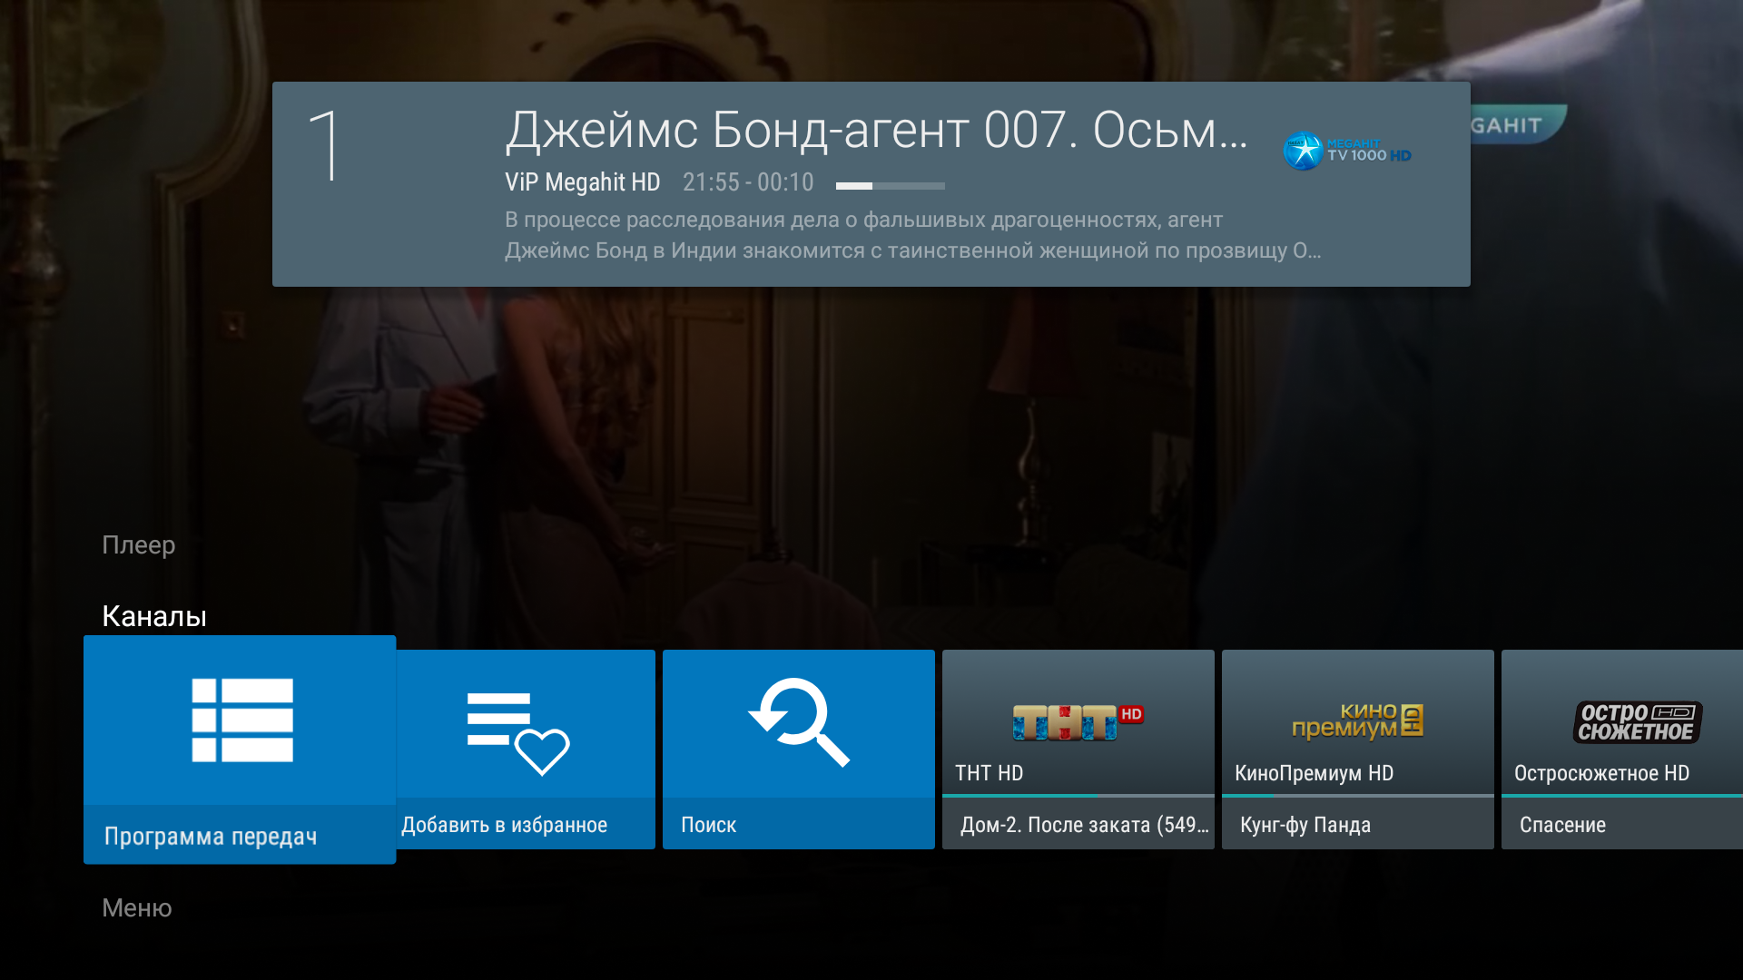
Task: Click the ТНТ HD channel name text
Action: [x=989, y=773]
